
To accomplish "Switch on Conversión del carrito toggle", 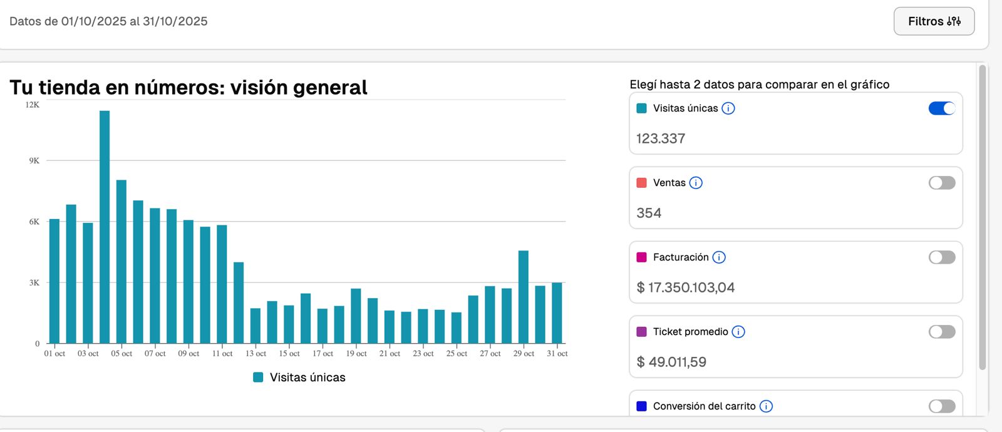I will (x=941, y=406).
